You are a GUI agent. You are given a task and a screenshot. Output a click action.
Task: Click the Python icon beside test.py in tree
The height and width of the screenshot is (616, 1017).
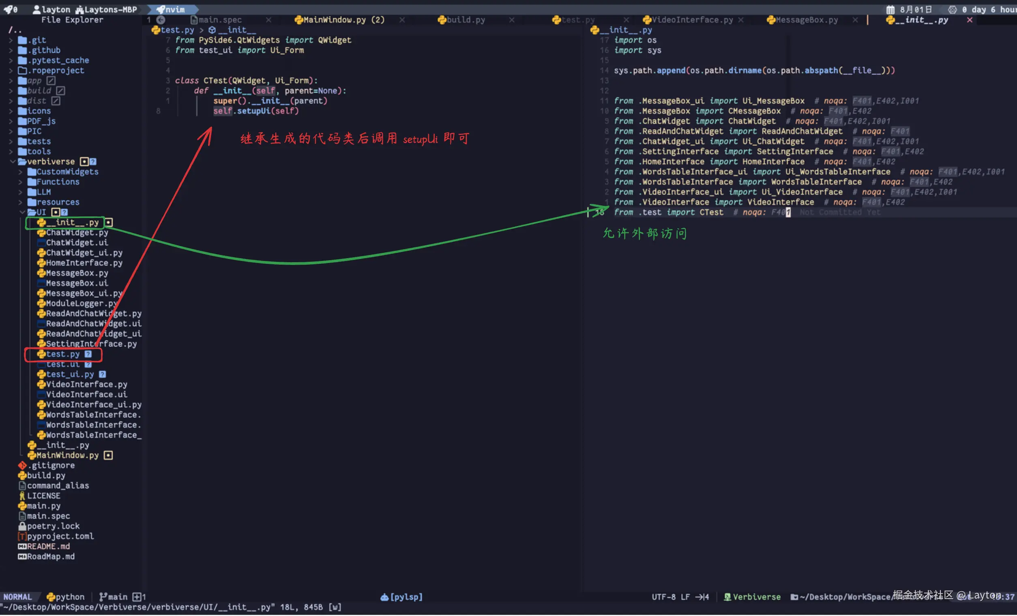41,355
